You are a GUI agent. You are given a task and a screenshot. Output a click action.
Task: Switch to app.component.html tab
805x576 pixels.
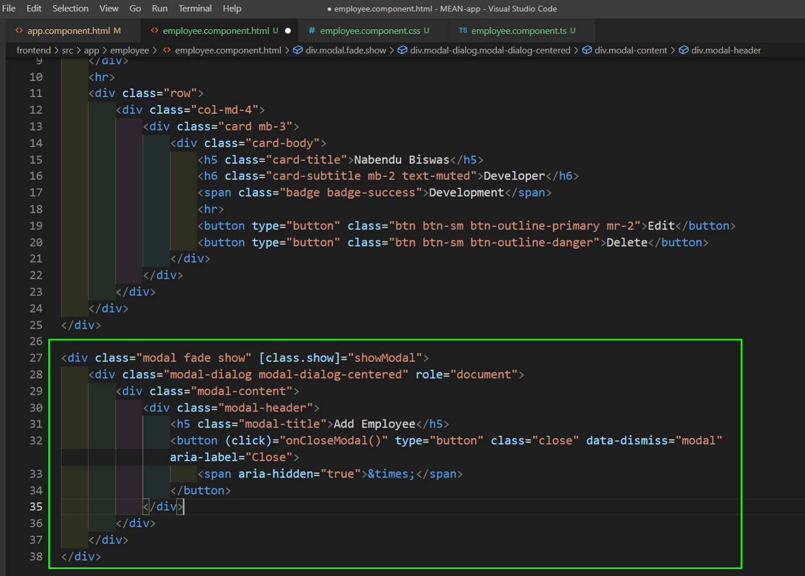tap(72, 30)
